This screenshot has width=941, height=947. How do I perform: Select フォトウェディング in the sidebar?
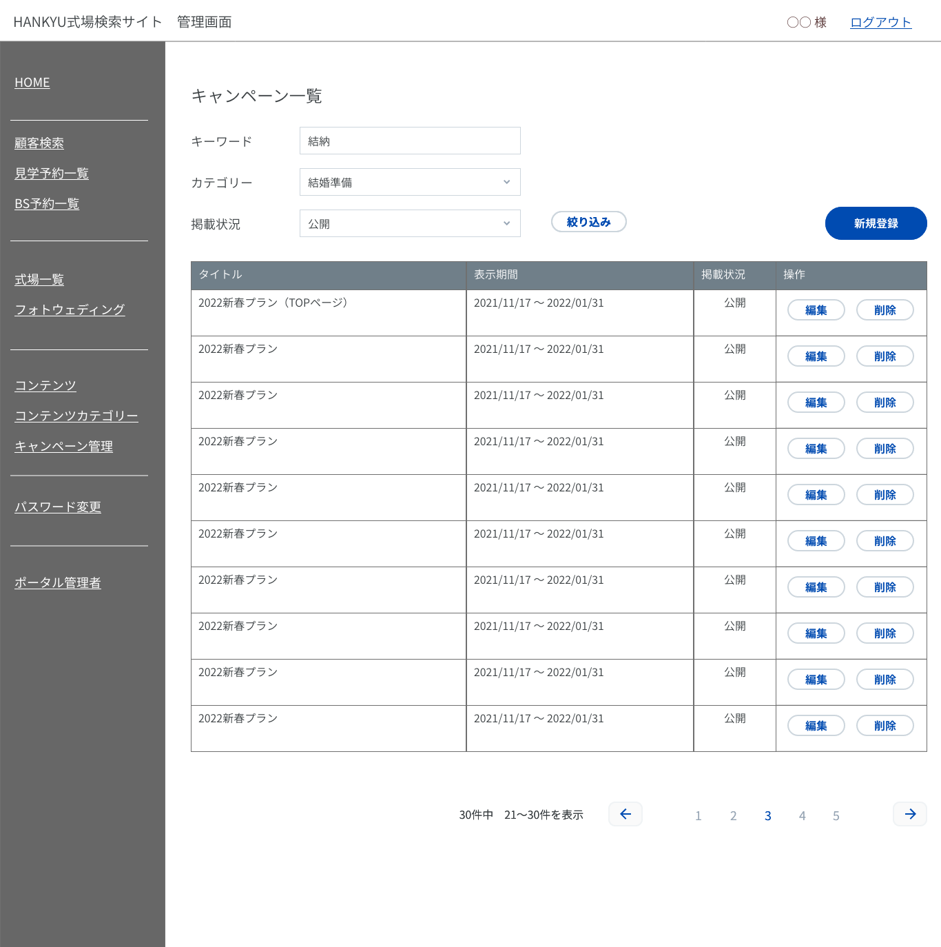pyautogui.click(x=70, y=310)
